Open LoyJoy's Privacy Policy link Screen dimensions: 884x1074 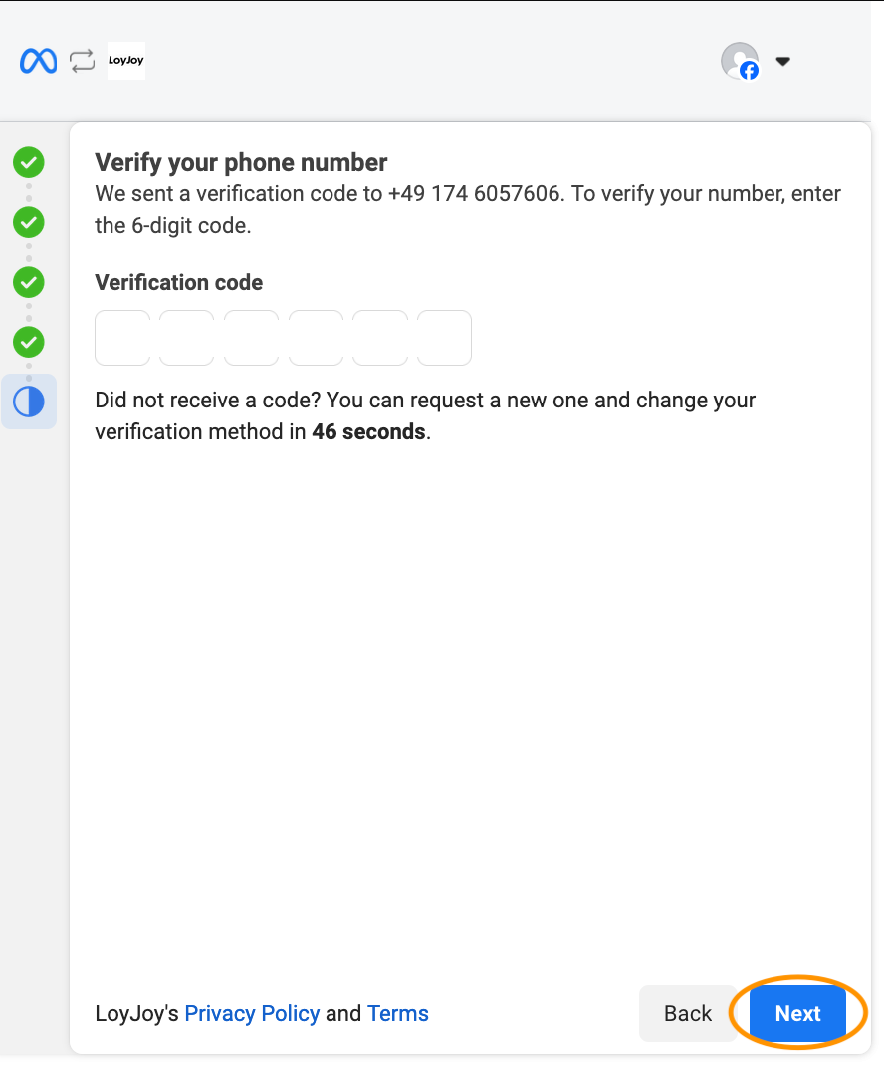pos(252,1013)
